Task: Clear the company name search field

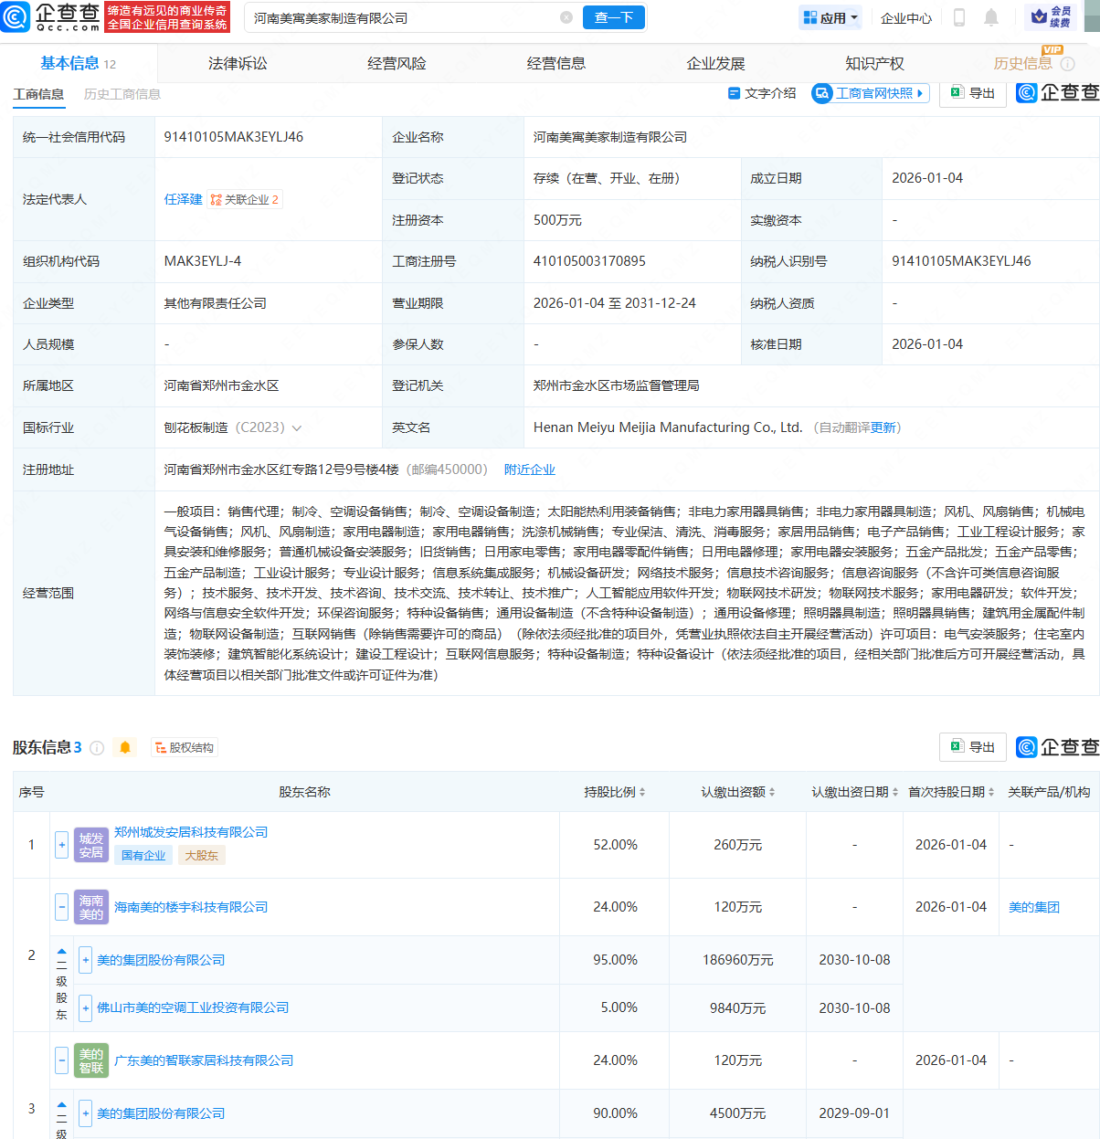Action: click(x=566, y=17)
